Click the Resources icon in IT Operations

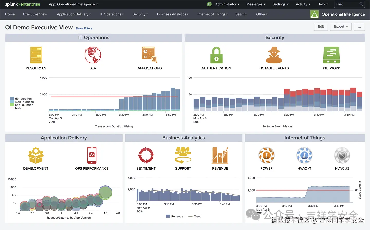[x=36, y=55]
